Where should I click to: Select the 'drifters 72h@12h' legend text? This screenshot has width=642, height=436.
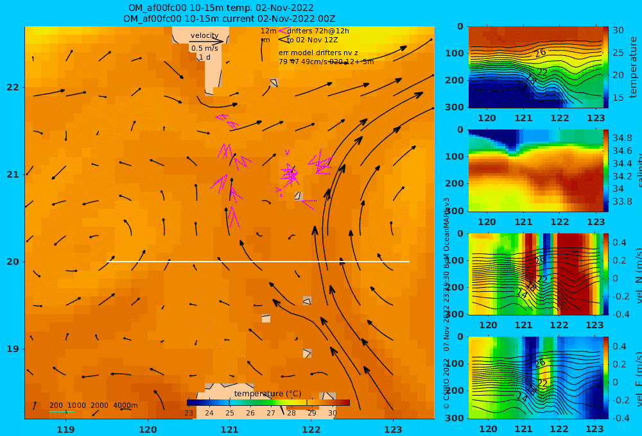coord(318,31)
